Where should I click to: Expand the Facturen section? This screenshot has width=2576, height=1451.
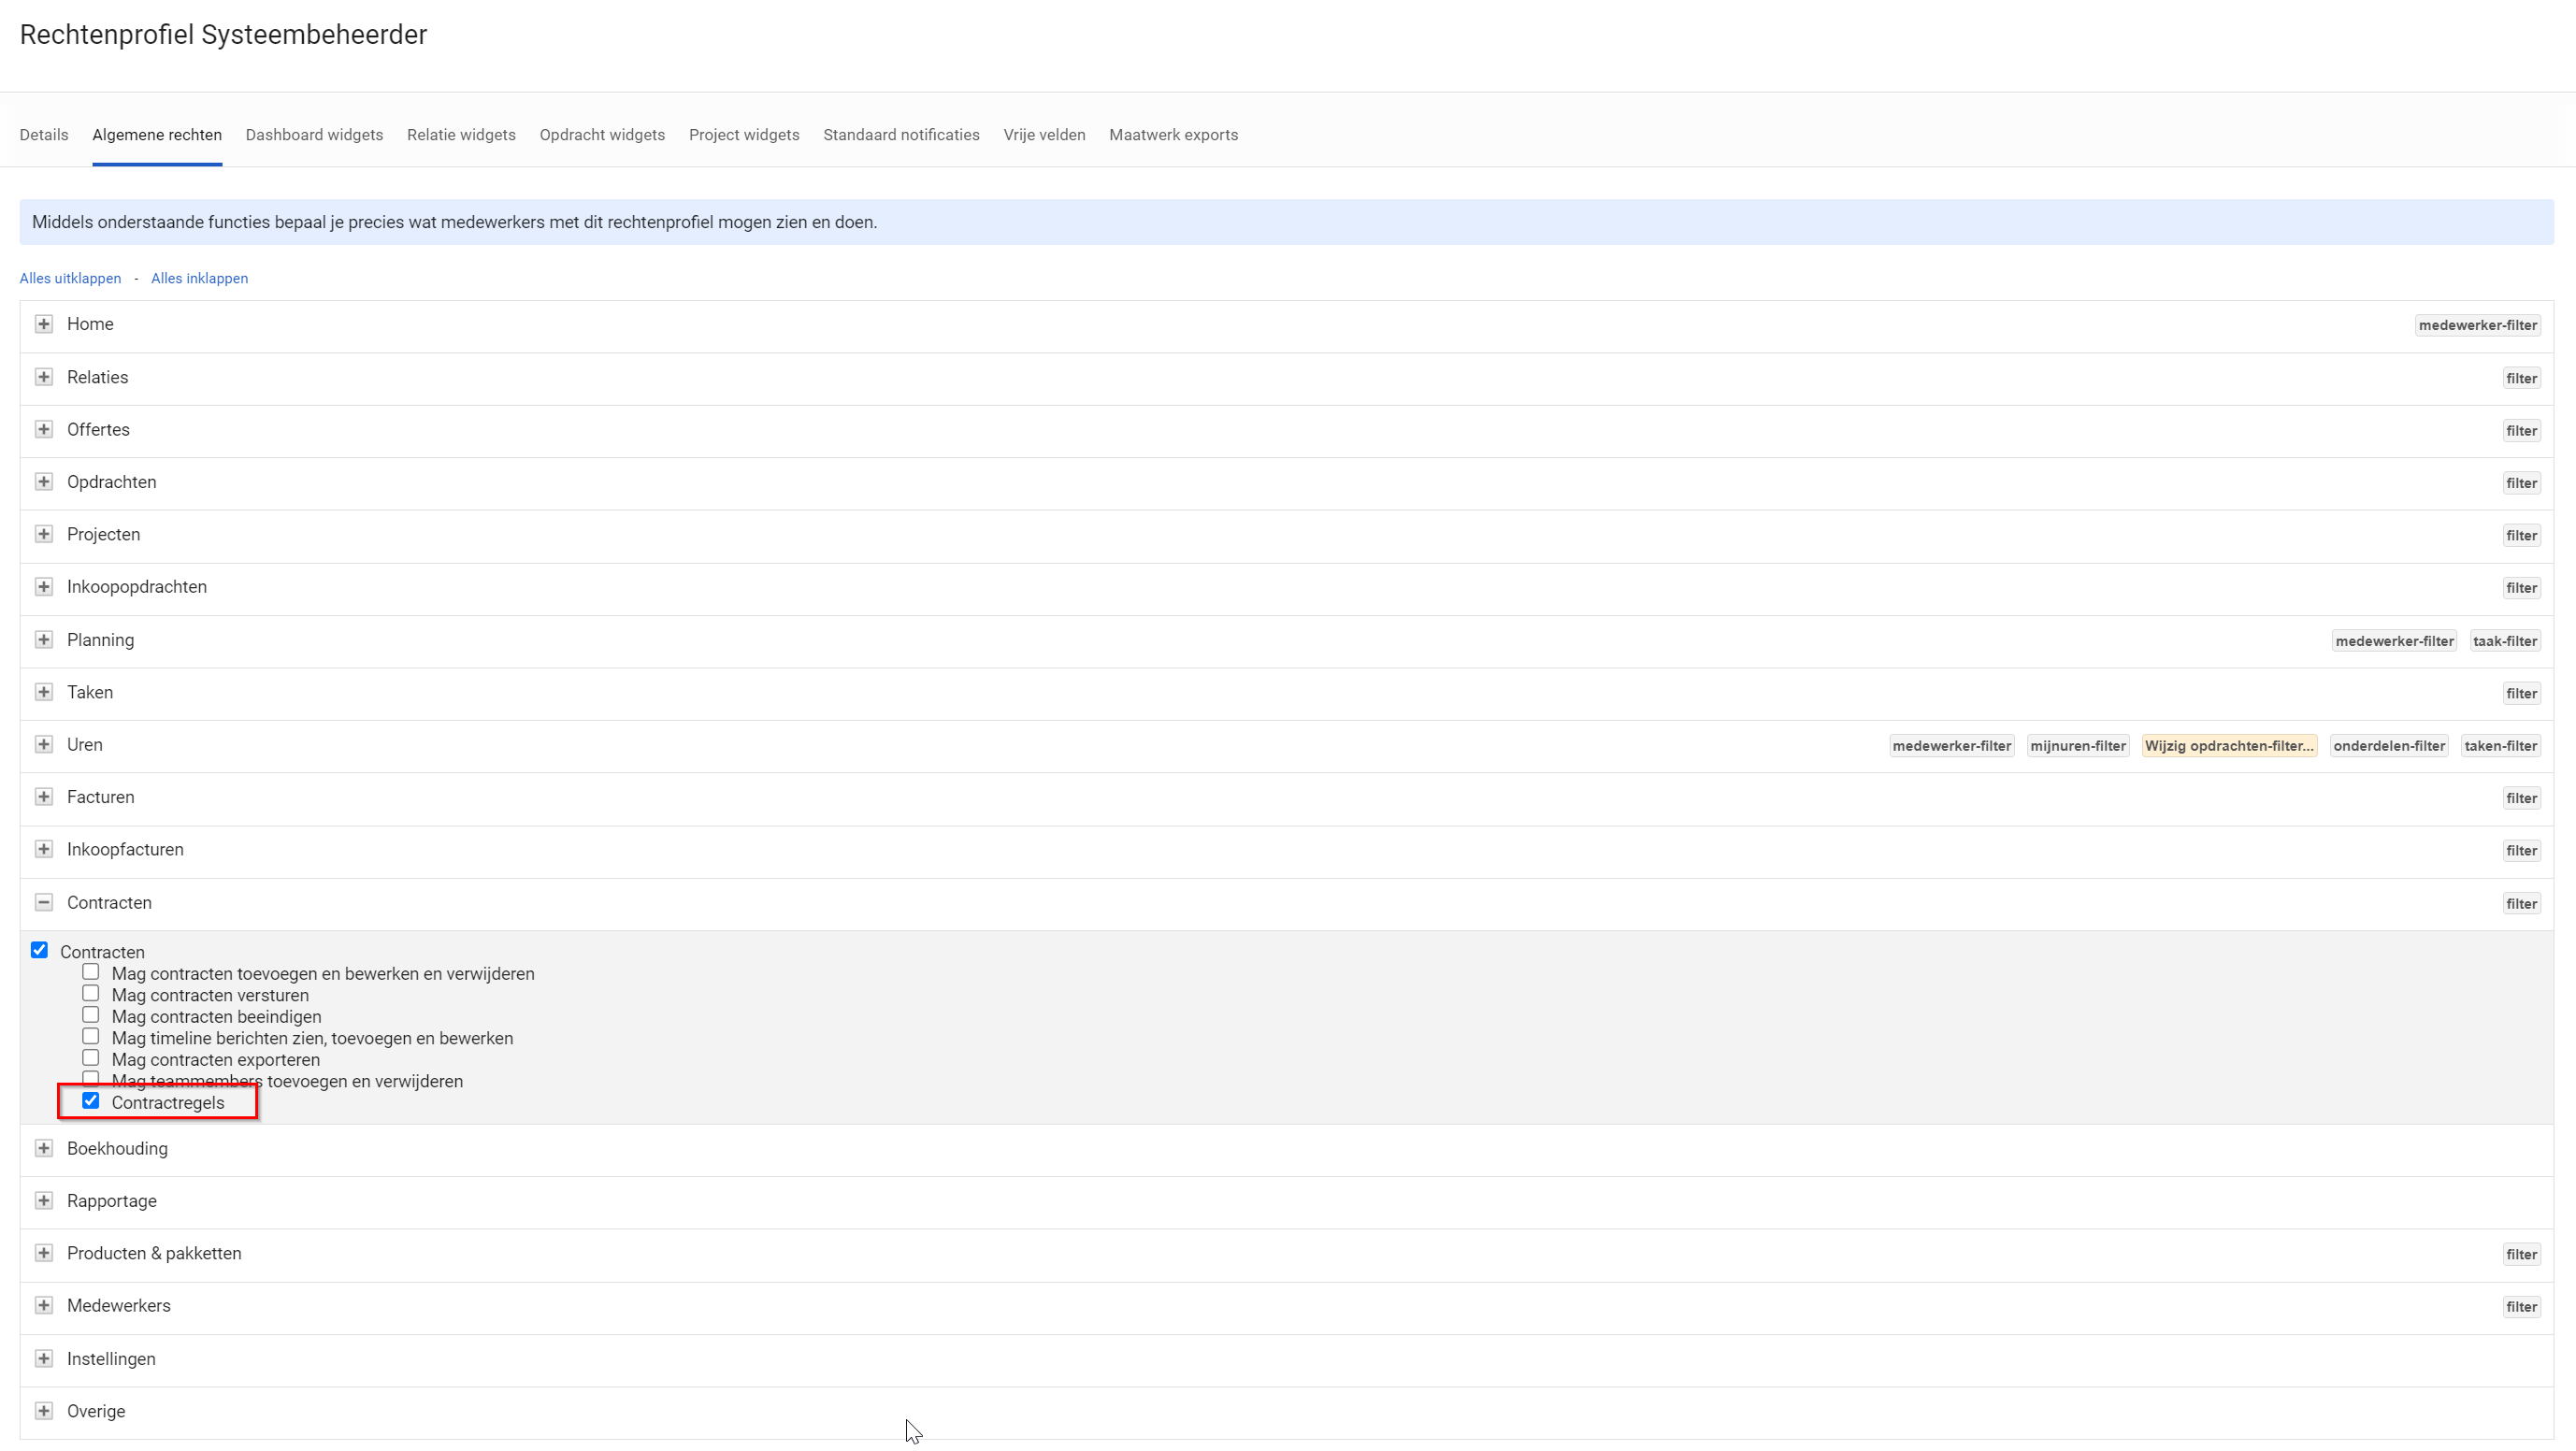pos(43,797)
